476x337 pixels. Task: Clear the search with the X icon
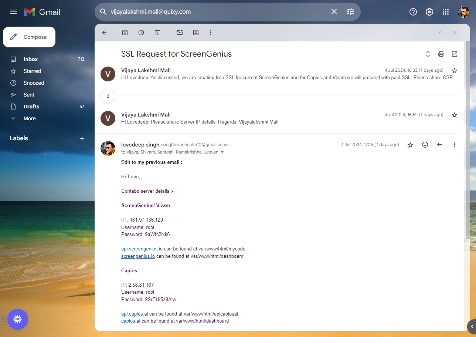(x=334, y=11)
